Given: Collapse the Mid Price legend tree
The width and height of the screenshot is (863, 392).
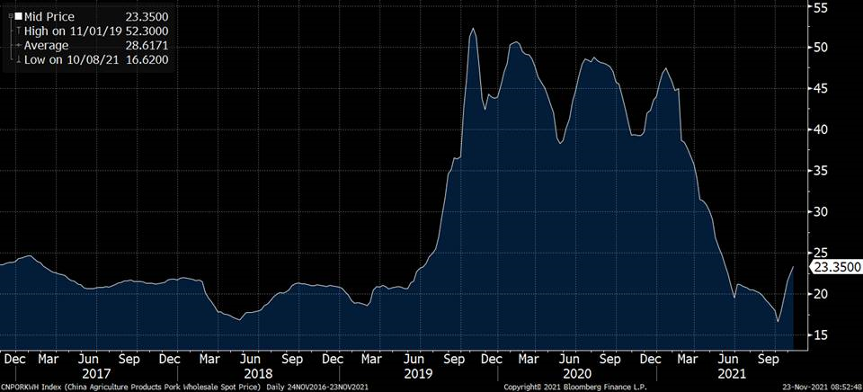Looking at the screenshot, I should (9, 17).
